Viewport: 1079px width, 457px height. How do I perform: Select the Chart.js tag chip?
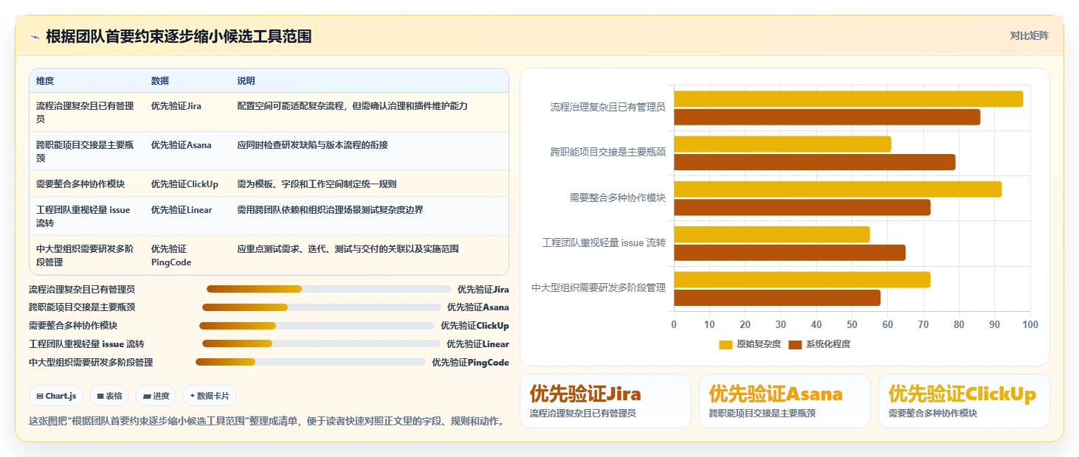(x=57, y=396)
